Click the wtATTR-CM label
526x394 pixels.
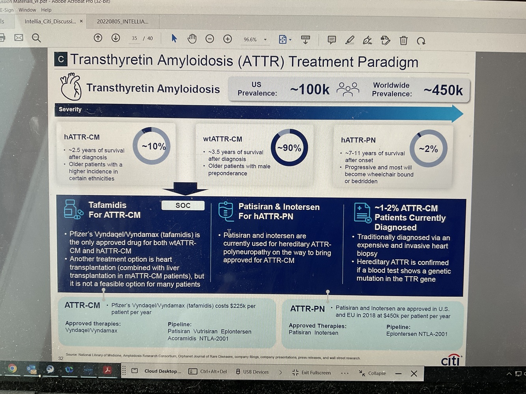tap(222, 139)
